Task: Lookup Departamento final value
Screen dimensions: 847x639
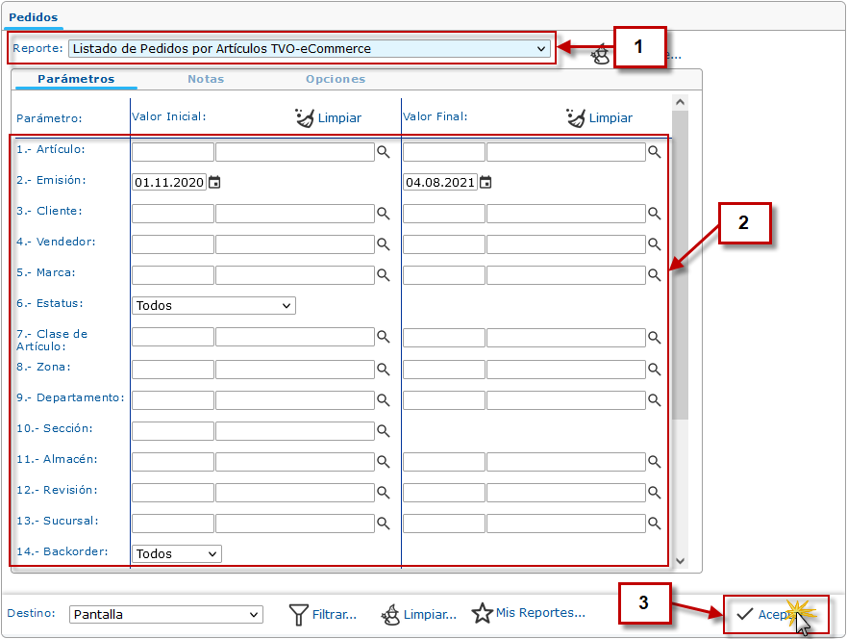Action: (x=654, y=399)
